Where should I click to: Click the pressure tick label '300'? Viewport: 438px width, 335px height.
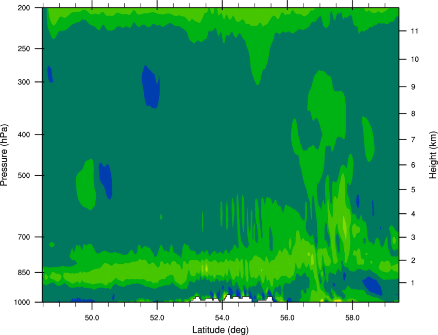pos(24,82)
